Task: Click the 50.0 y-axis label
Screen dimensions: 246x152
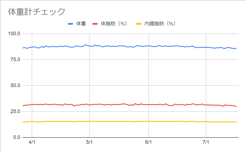Action: pyautogui.click(x=15, y=85)
